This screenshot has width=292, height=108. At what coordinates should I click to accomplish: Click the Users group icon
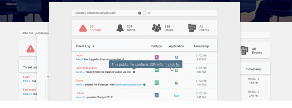(157, 28)
